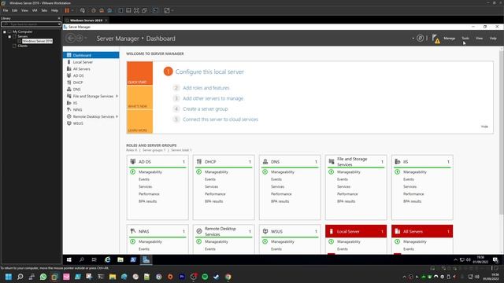Open the Dashboard icon in sidebar

click(x=69, y=55)
